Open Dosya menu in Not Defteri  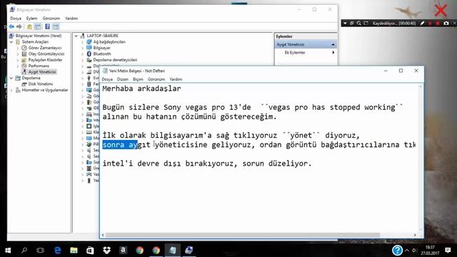pyautogui.click(x=107, y=79)
